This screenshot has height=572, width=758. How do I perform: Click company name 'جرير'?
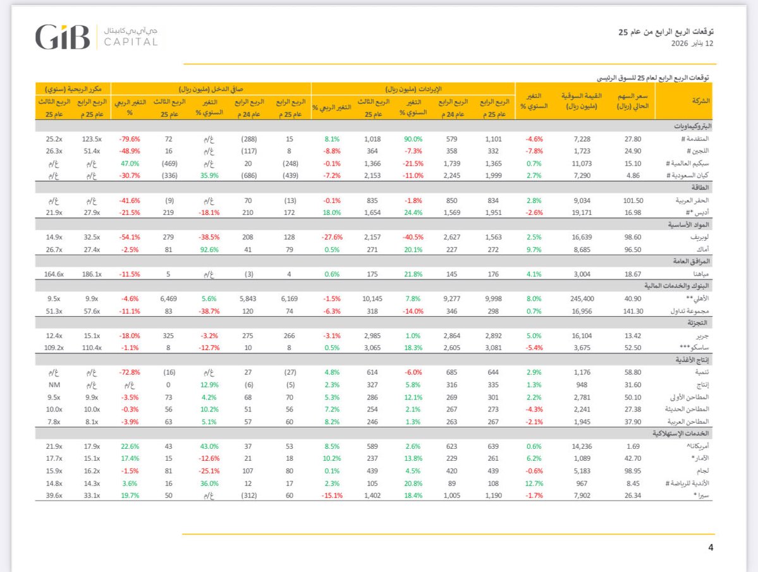click(x=702, y=336)
